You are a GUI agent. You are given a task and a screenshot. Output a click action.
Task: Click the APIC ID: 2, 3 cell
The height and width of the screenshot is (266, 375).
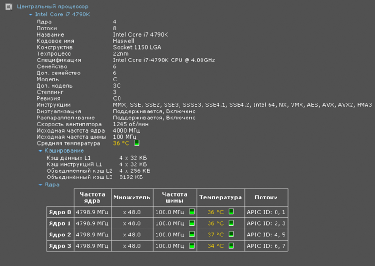coord(266,223)
